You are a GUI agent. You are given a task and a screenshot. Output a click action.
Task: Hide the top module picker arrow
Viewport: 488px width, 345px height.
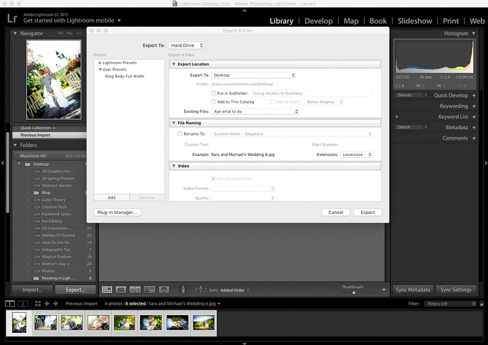[x=245, y=10]
